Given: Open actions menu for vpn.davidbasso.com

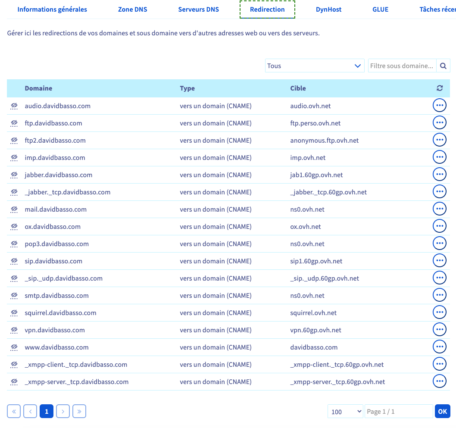Looking at the screenshot, I should click(439, 330).
